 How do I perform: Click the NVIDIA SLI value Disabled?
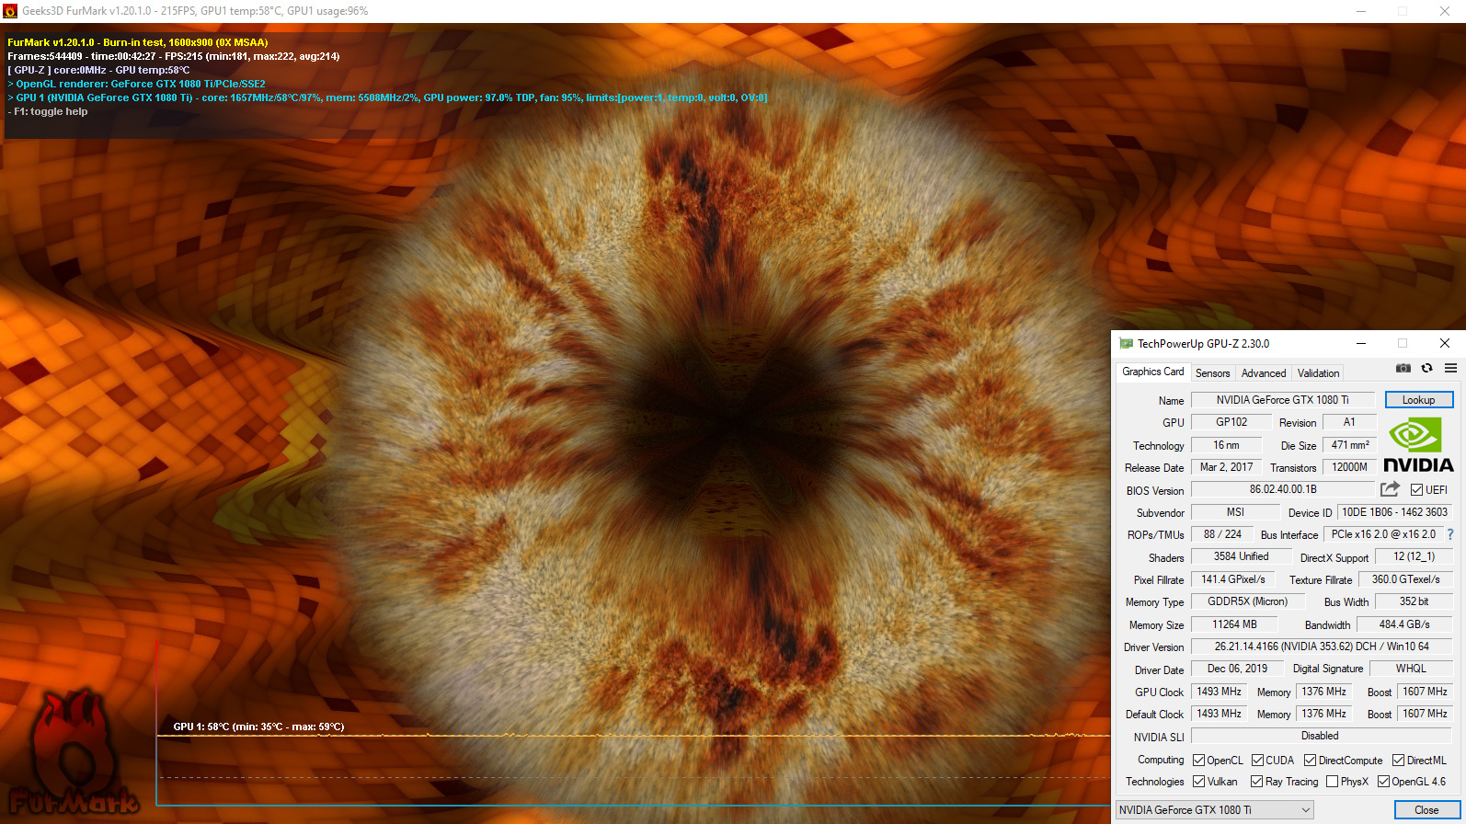pyautogui.click(x=1322, y=736)
